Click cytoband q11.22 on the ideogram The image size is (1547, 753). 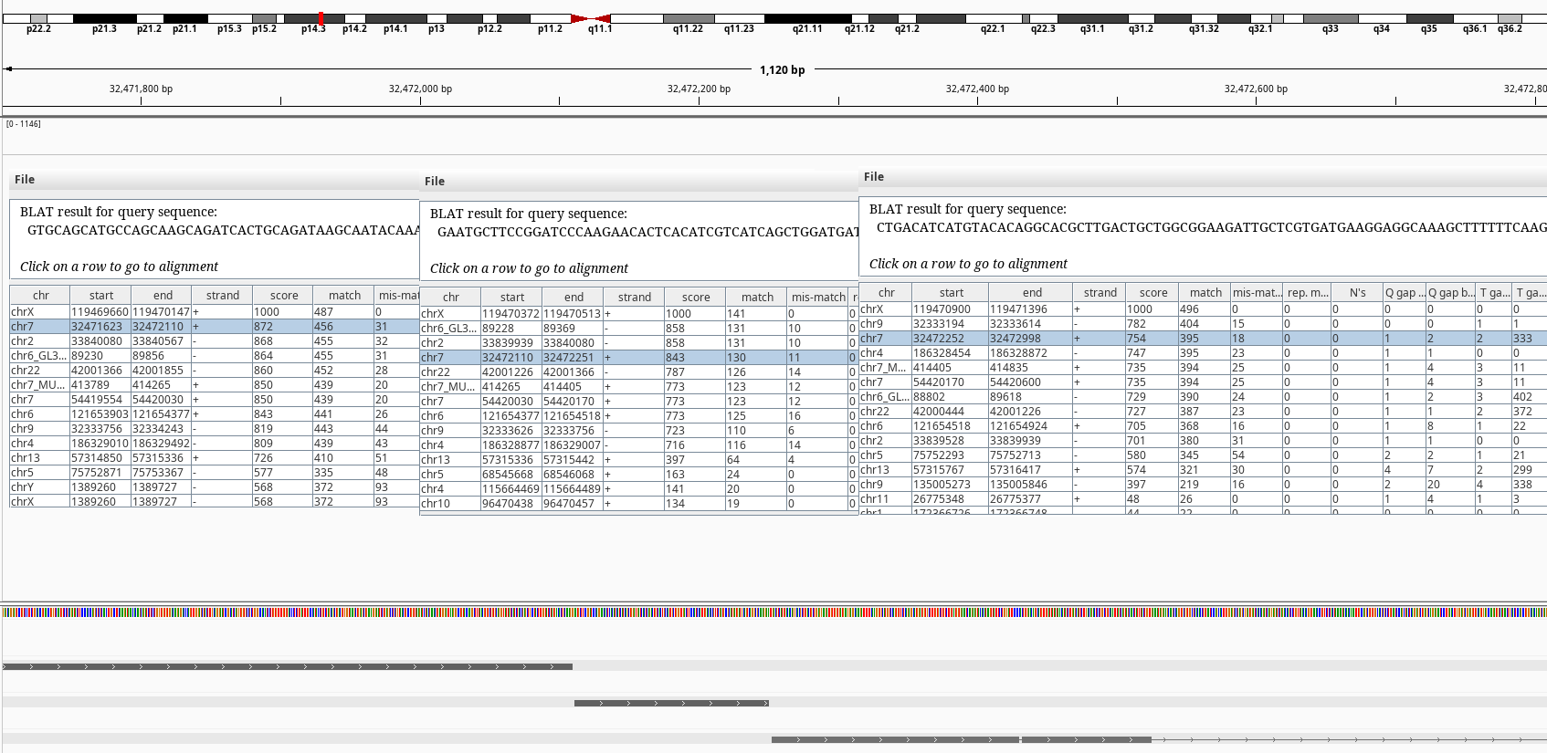689,18
